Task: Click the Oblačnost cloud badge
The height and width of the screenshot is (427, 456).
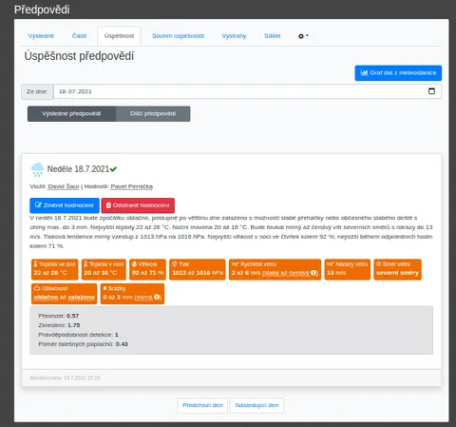Action: pos(65,294)
